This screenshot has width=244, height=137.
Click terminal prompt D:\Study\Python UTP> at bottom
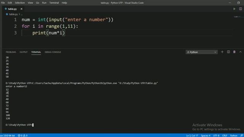[x=19, y=125]
